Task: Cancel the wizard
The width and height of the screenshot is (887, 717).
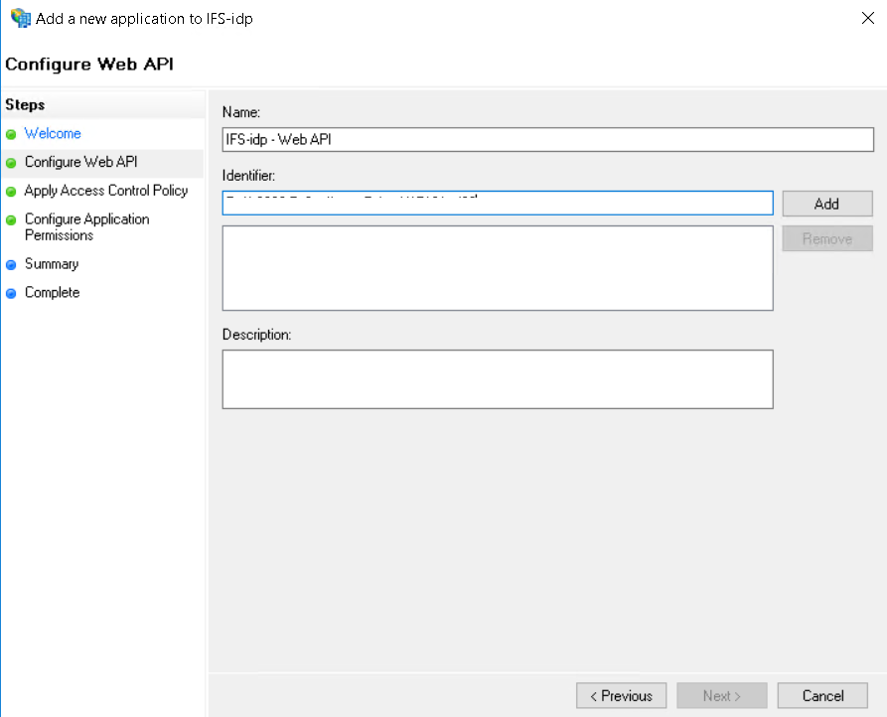Action: [822, 695]
